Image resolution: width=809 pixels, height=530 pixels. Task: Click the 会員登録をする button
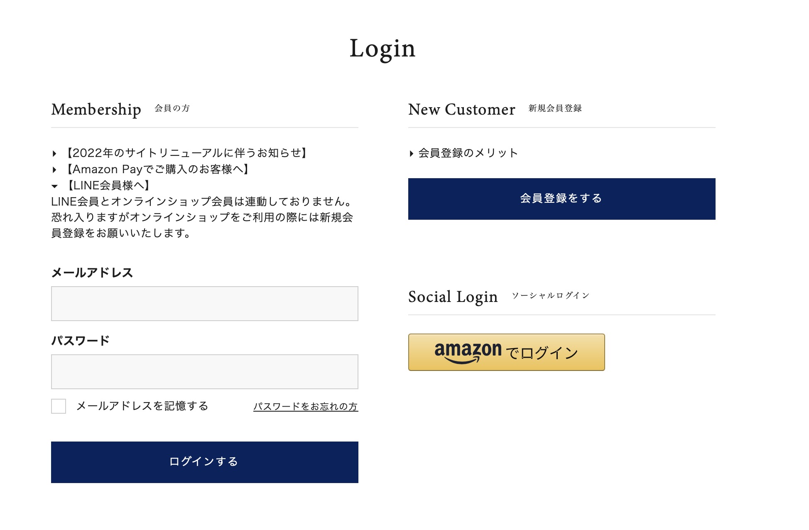coord(561,199)
